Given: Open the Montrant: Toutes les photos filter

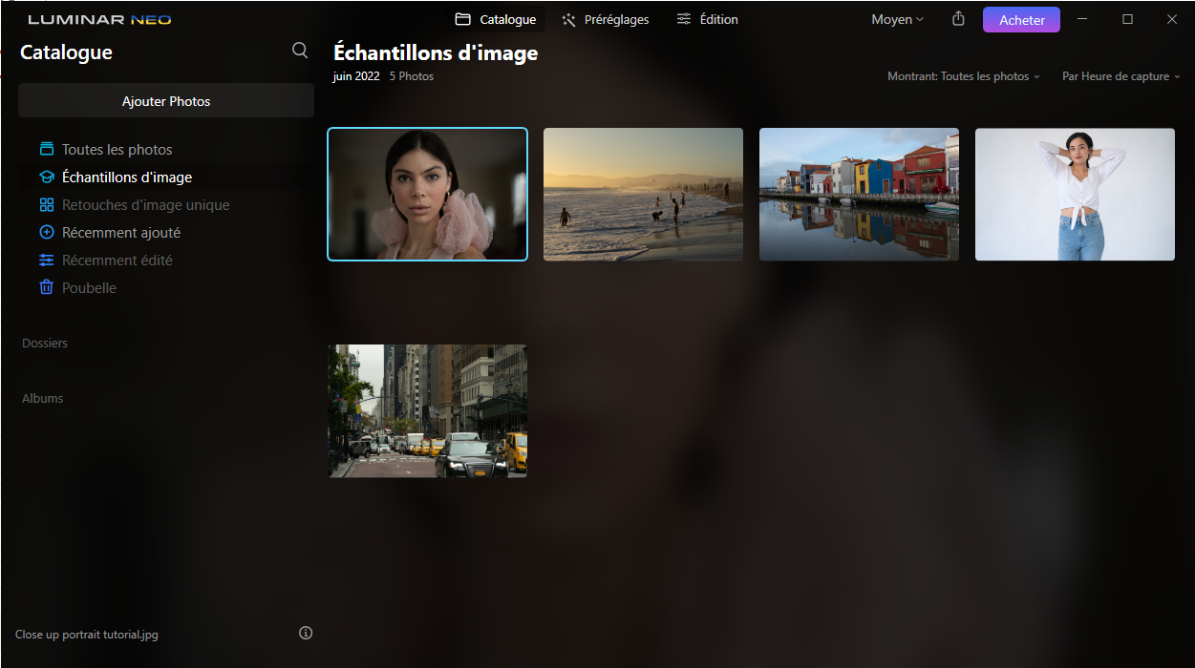Looking at the screenshot, I should 964,76.
